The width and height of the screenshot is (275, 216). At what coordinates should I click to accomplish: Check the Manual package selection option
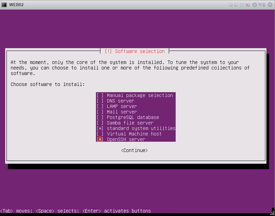pos(135,95)
